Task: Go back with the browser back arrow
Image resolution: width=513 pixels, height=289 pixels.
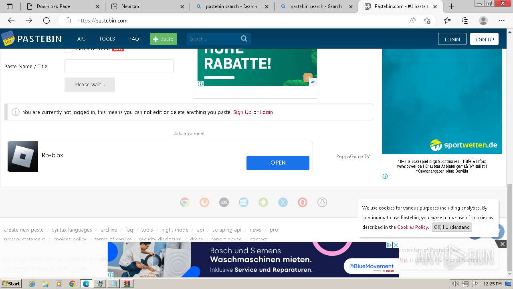Action: pos(11,20)
